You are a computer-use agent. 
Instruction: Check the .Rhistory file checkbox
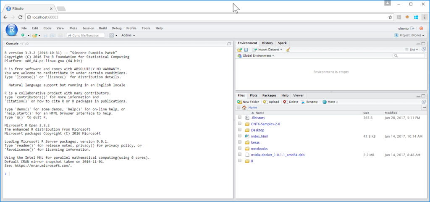pos(240,117)
